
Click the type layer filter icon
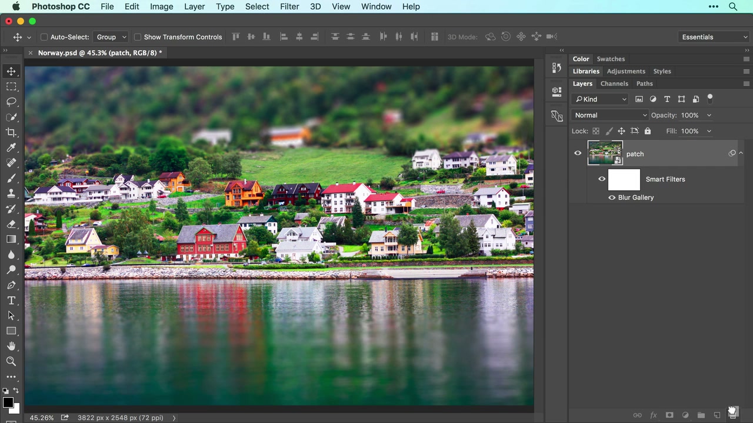[667, 99]
